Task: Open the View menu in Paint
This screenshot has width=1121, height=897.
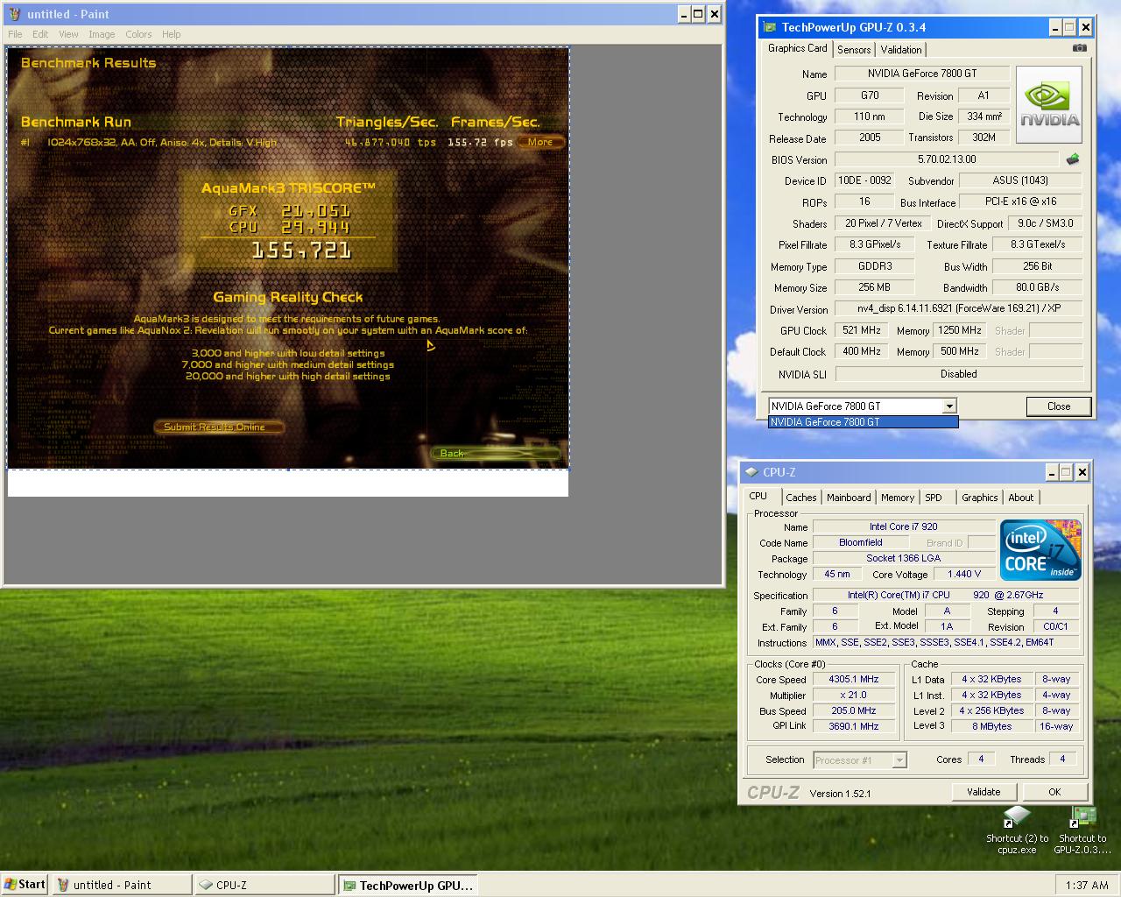Action: [x=68, y=34]
